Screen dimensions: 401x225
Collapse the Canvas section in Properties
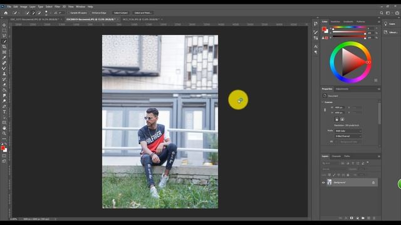tap(323, 102)
